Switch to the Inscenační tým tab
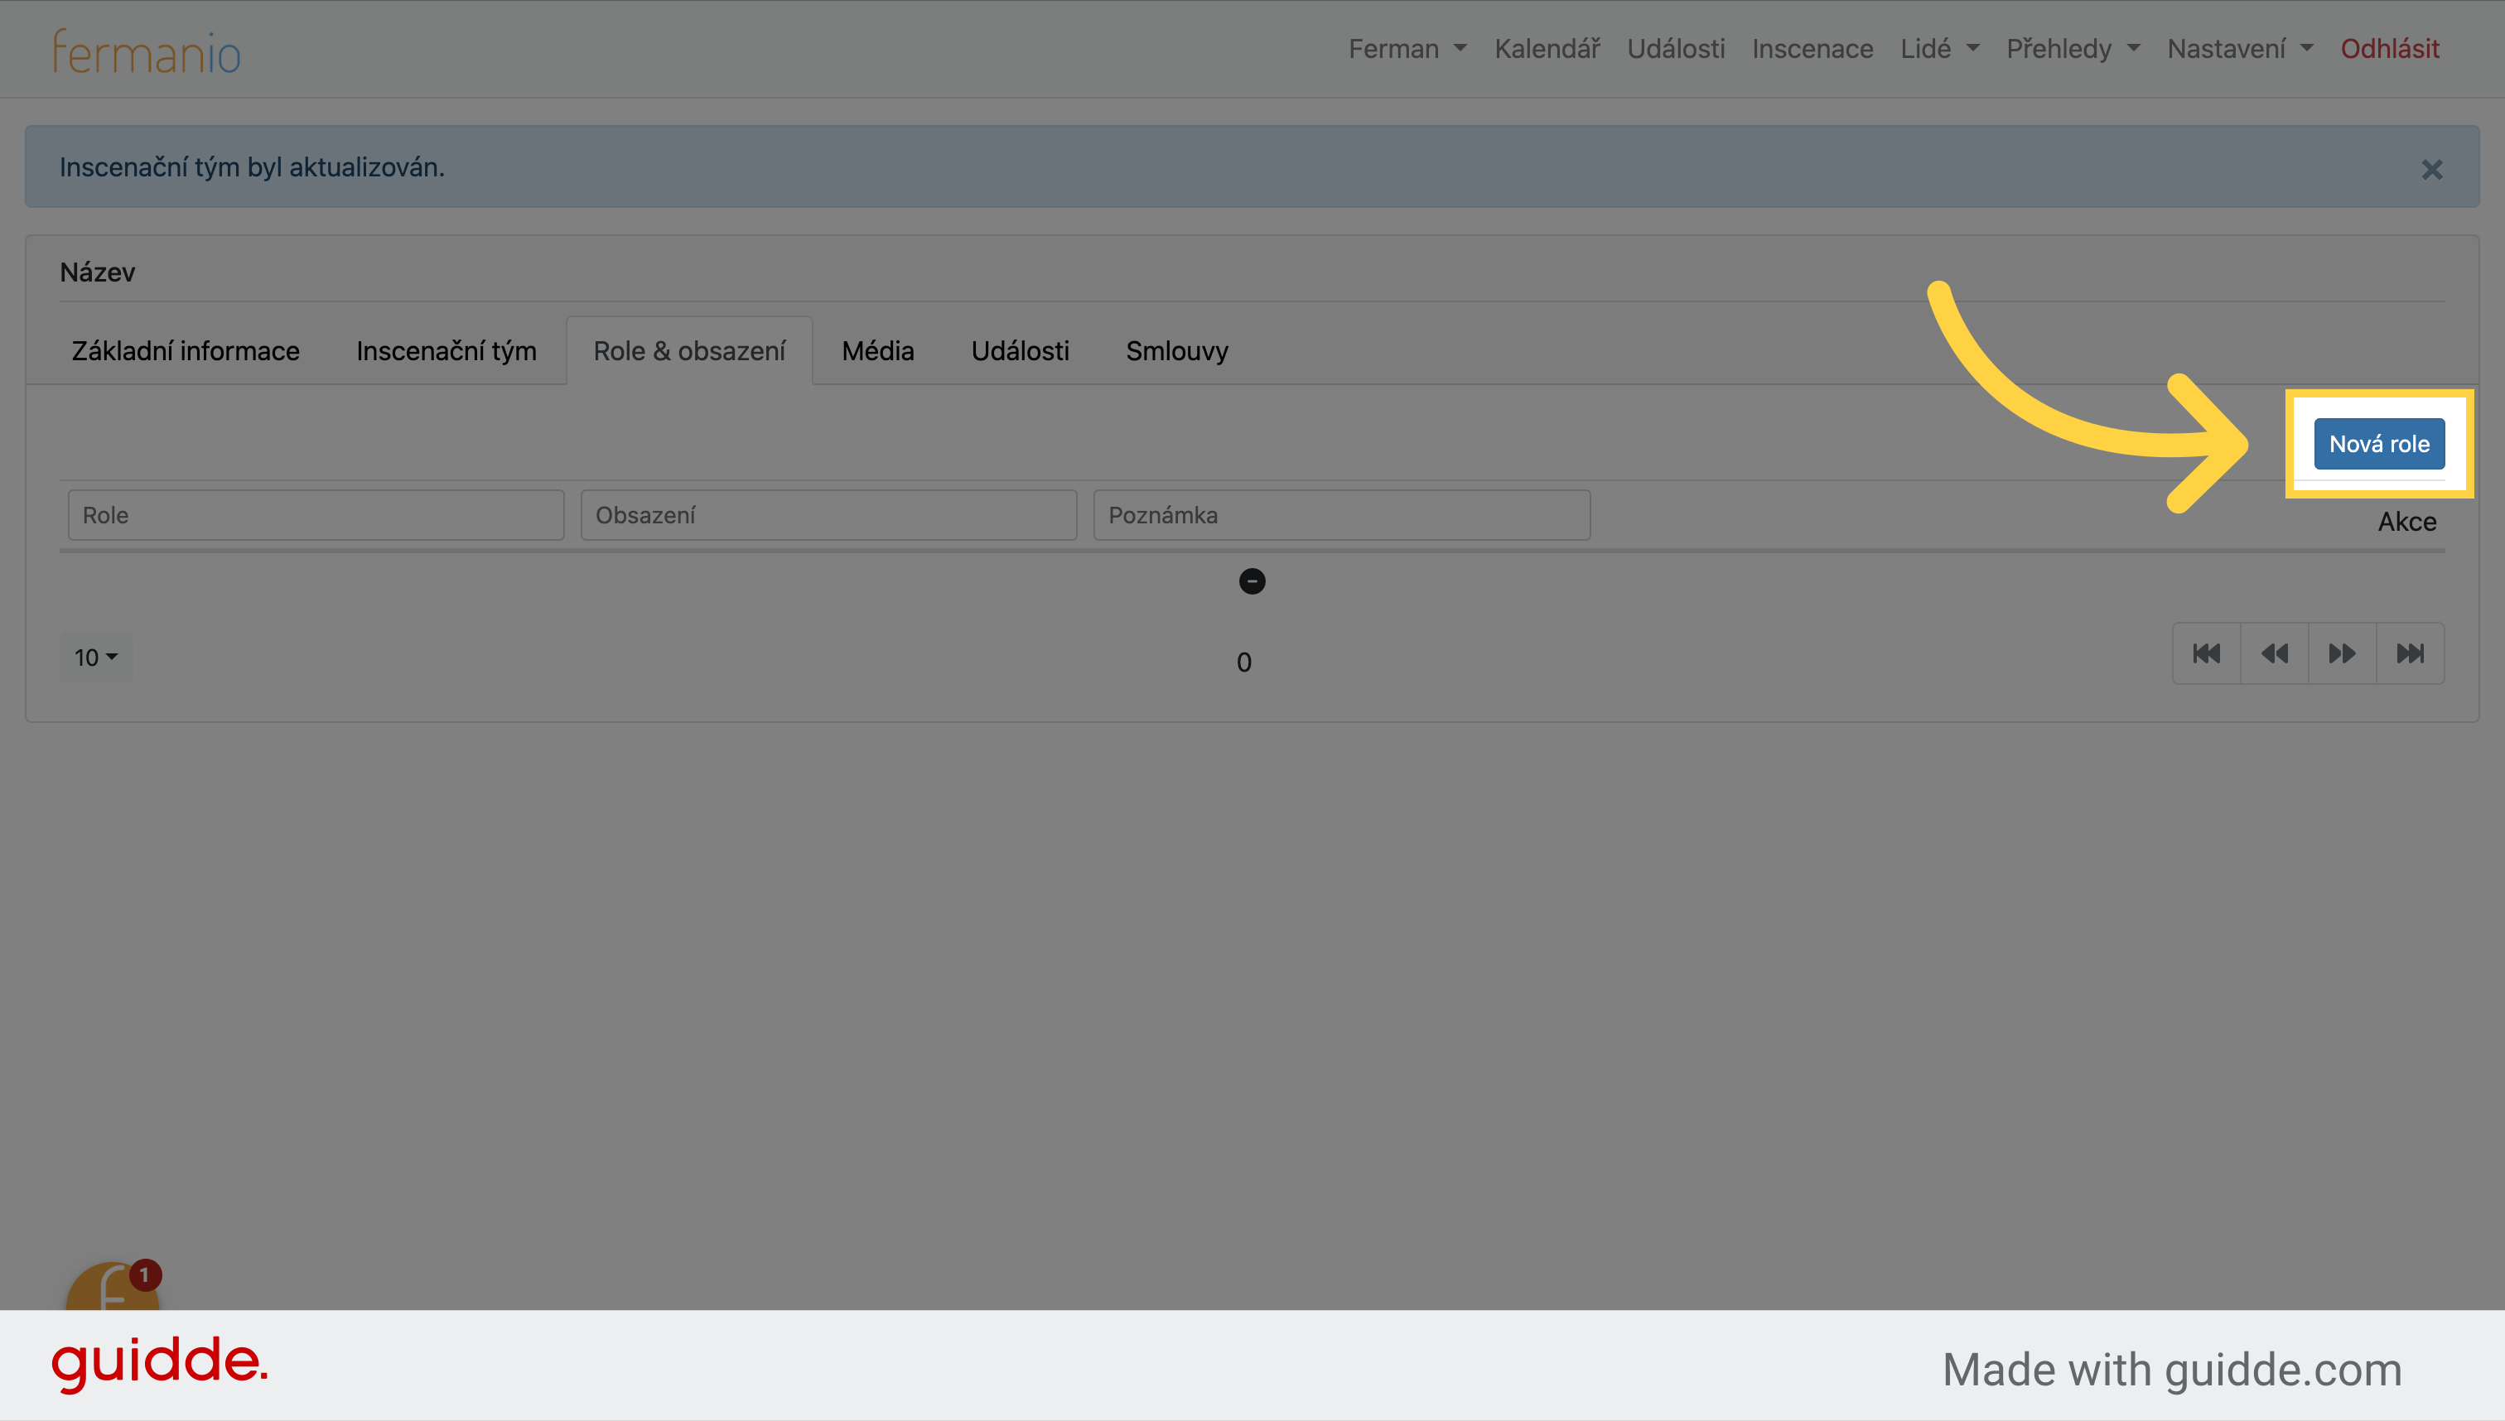Screen dimensions: 2505x1421 click(446, 350)
